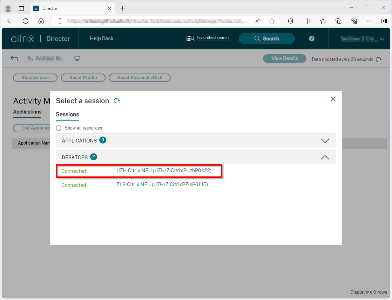
Task: Open the Help Desk menu item
Action: tap(102, 39)
